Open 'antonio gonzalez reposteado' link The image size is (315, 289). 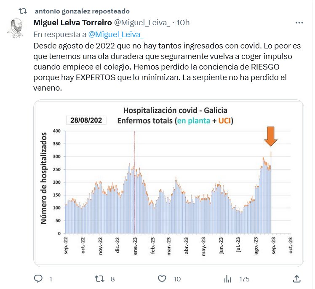[82, 11]
